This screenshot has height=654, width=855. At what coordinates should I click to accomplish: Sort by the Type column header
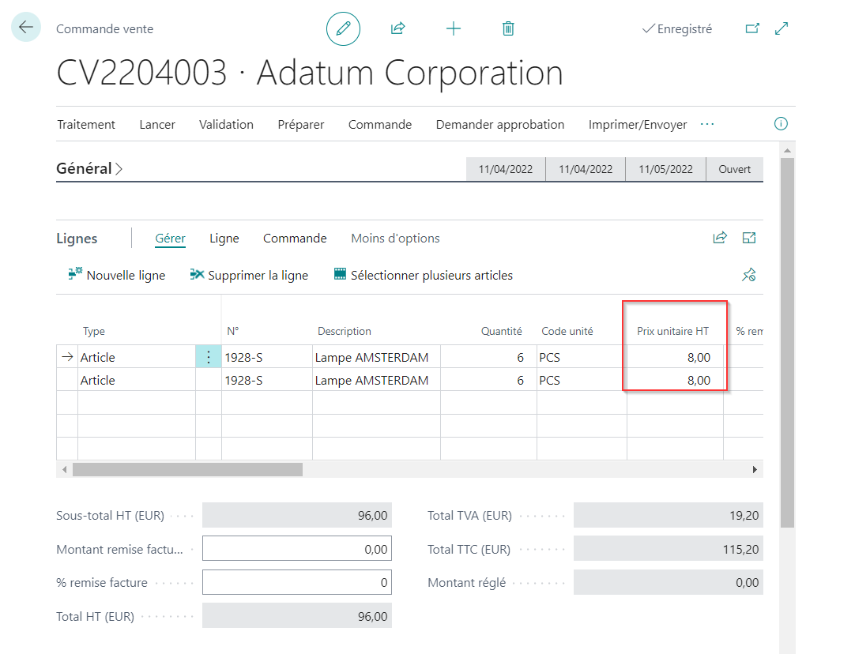[x=94, y=331]
